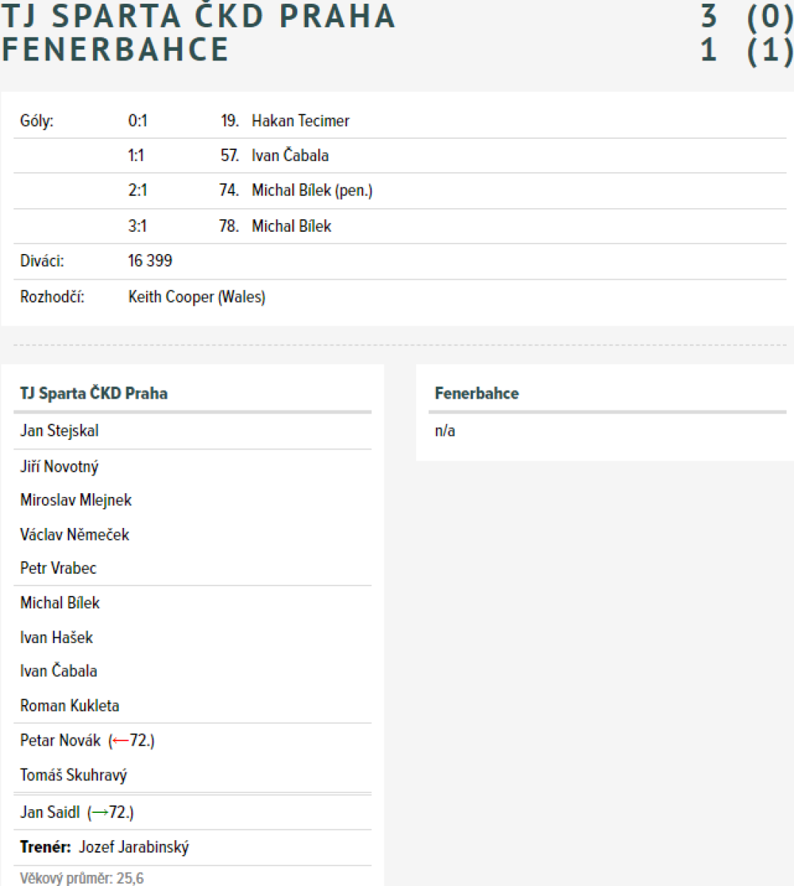Screen dimensions: 794x886
Task: Click the attendance figure 16 399
Action: click(x=150, y=261)
